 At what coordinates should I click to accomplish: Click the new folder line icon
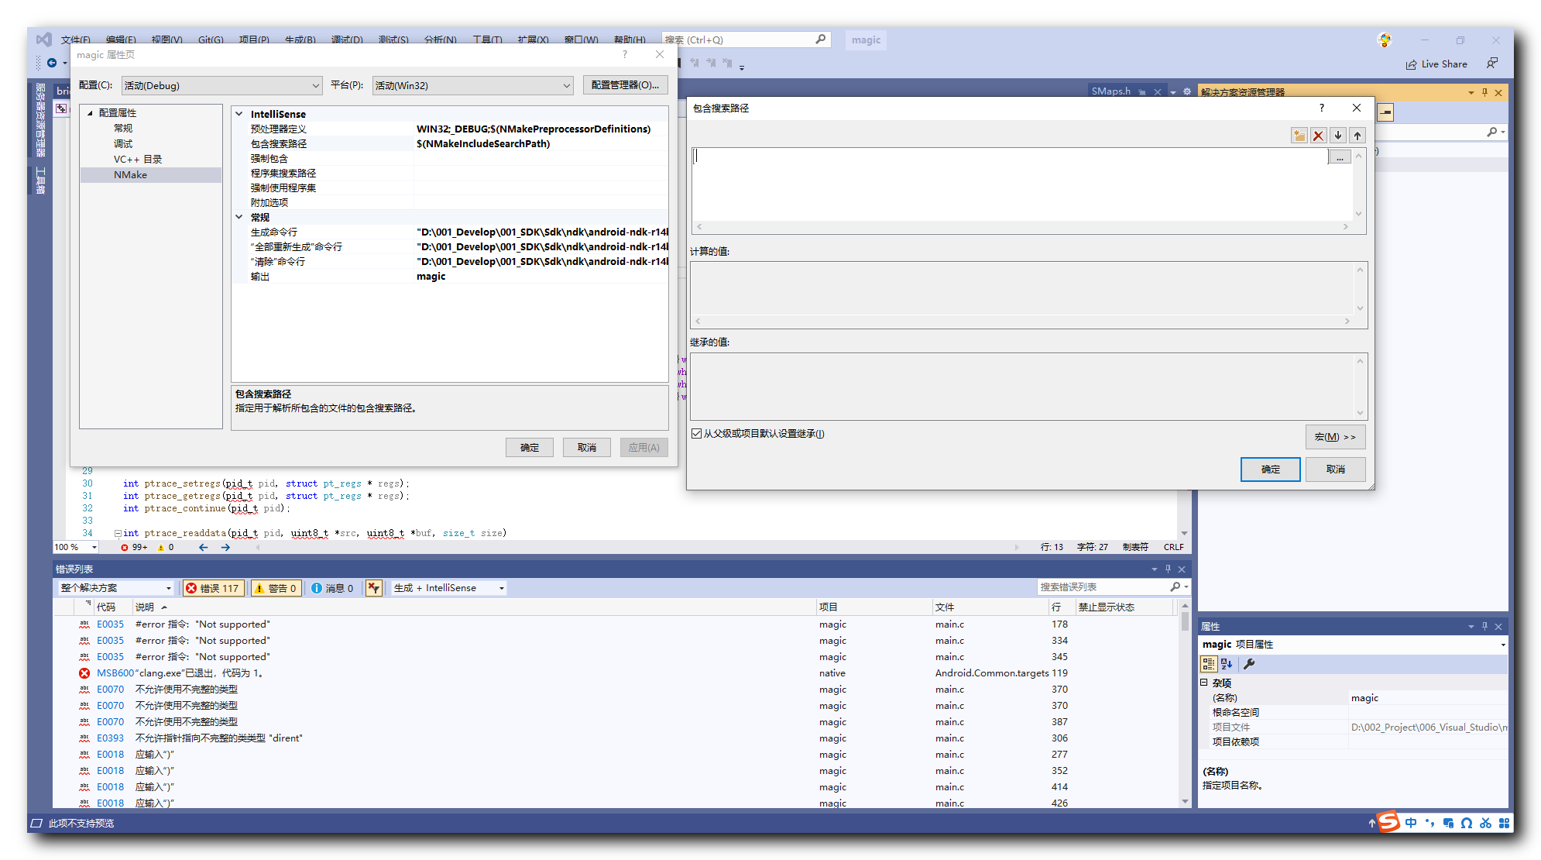coord(1299,136)
